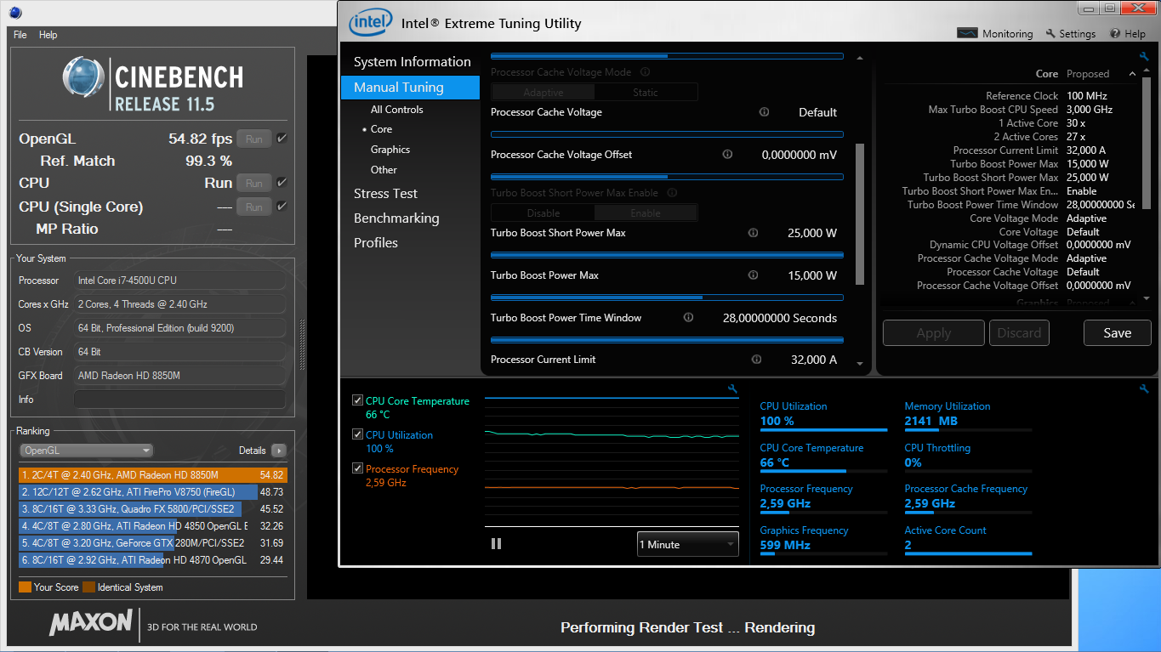
Task: Select Manual Tuning section
Action: pos(411,88)
